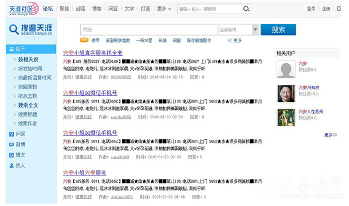Click the magnifier icon in top search bar
This screenshot has height=206, width=349.
click(246, 9)
